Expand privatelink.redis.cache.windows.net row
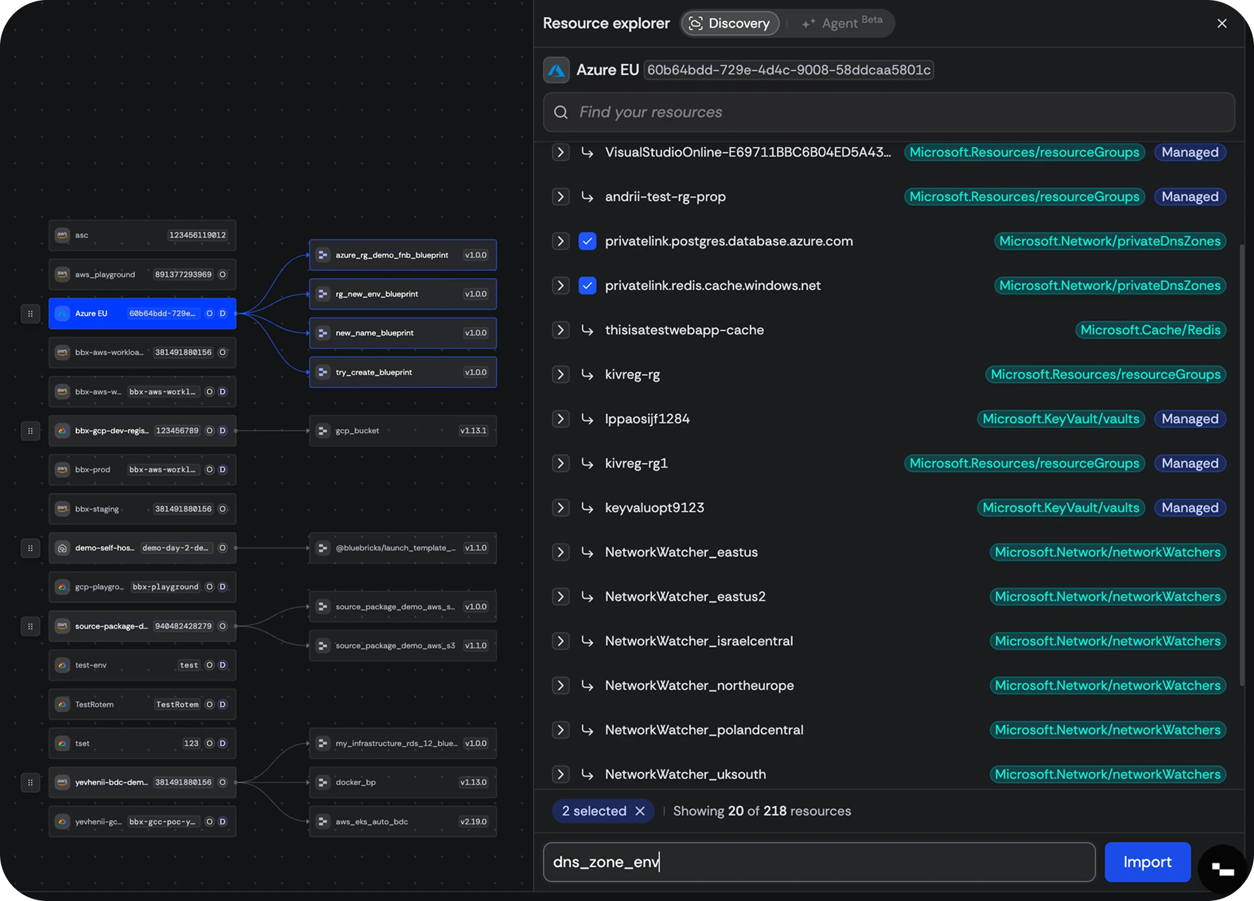Screen dimensions: 1254x901 pyautogui.click(x=560, y=286)
